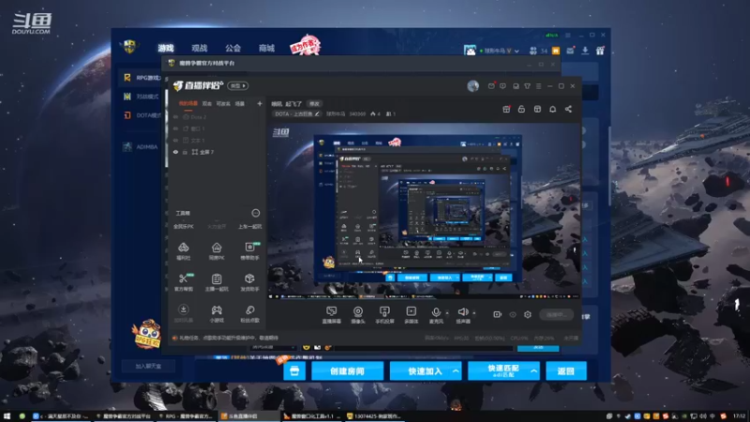Edit the DOTA category with the pencil icon

point(317,113)
